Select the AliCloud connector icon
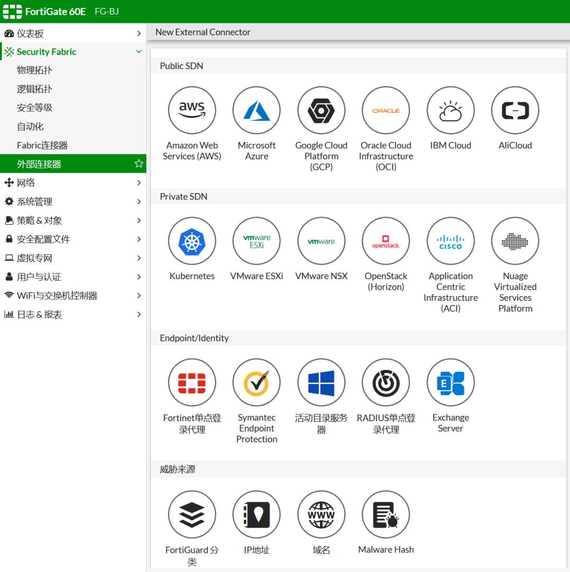570x572 pixels. click(515, 111)
